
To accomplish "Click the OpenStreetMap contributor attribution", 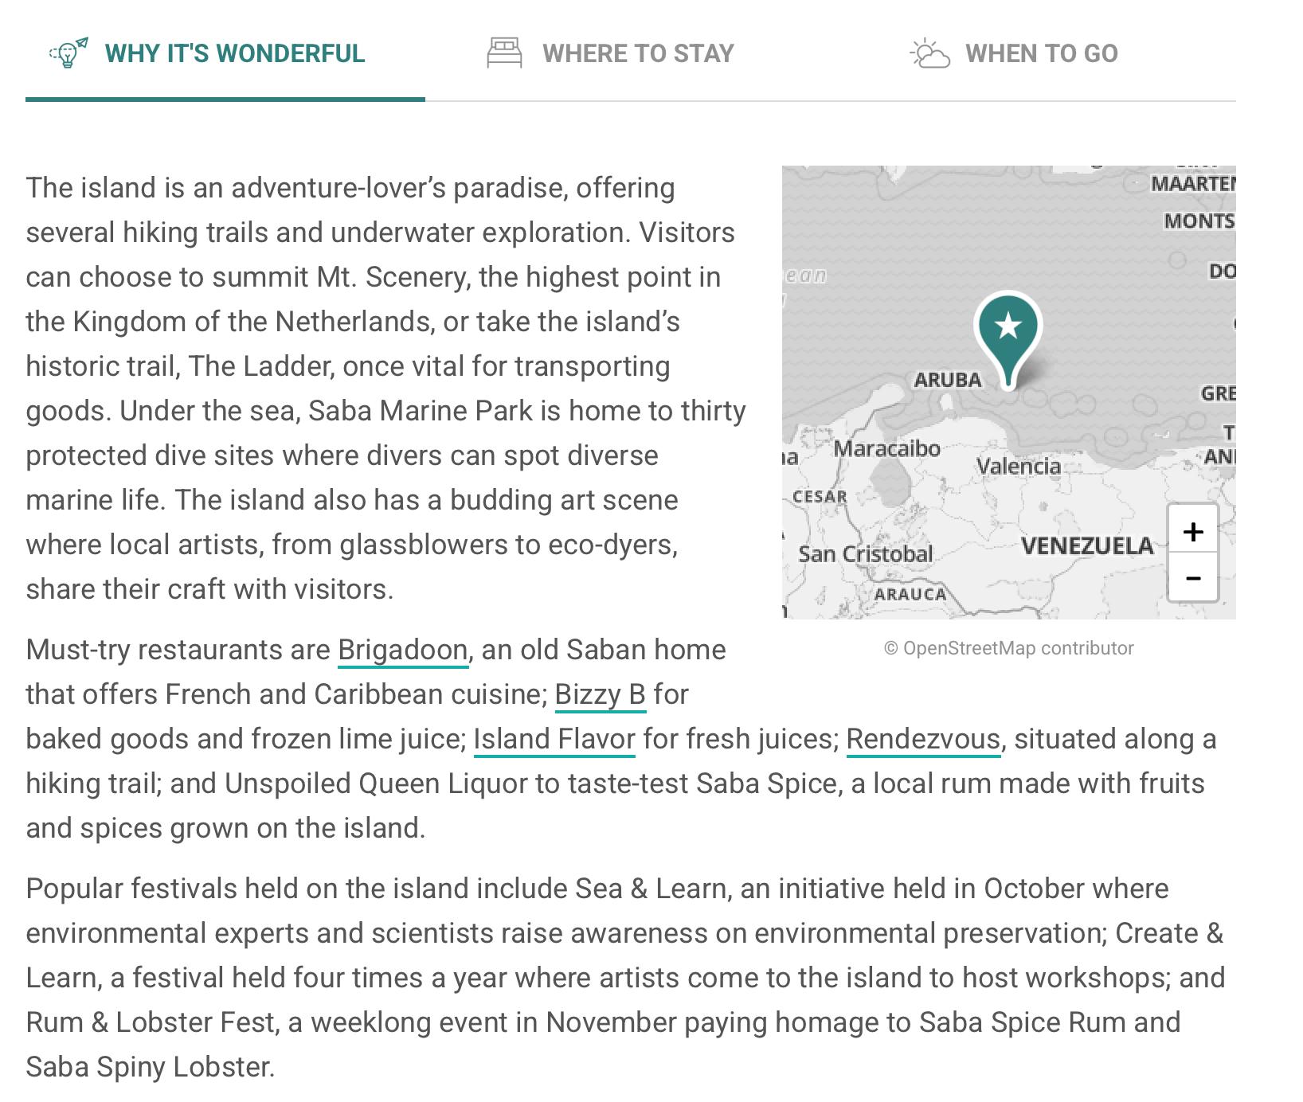I will [1008, 648].
